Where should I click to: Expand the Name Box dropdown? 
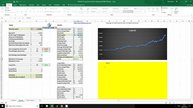coord(10,18)
